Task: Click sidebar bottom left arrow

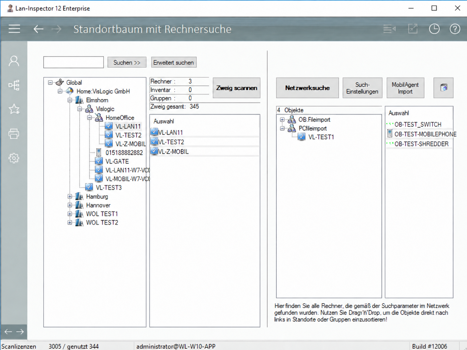Action: (8, 332)
